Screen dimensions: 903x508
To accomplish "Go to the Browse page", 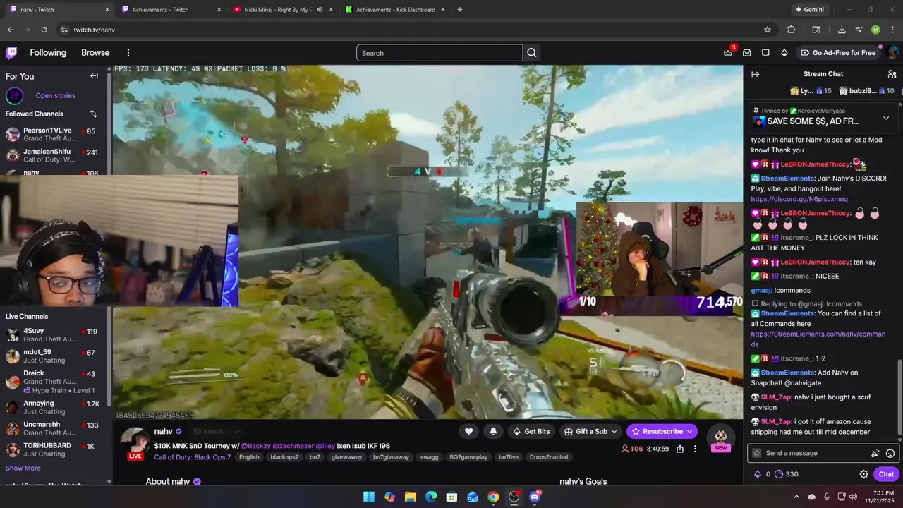I will click(x=95, y=53).
